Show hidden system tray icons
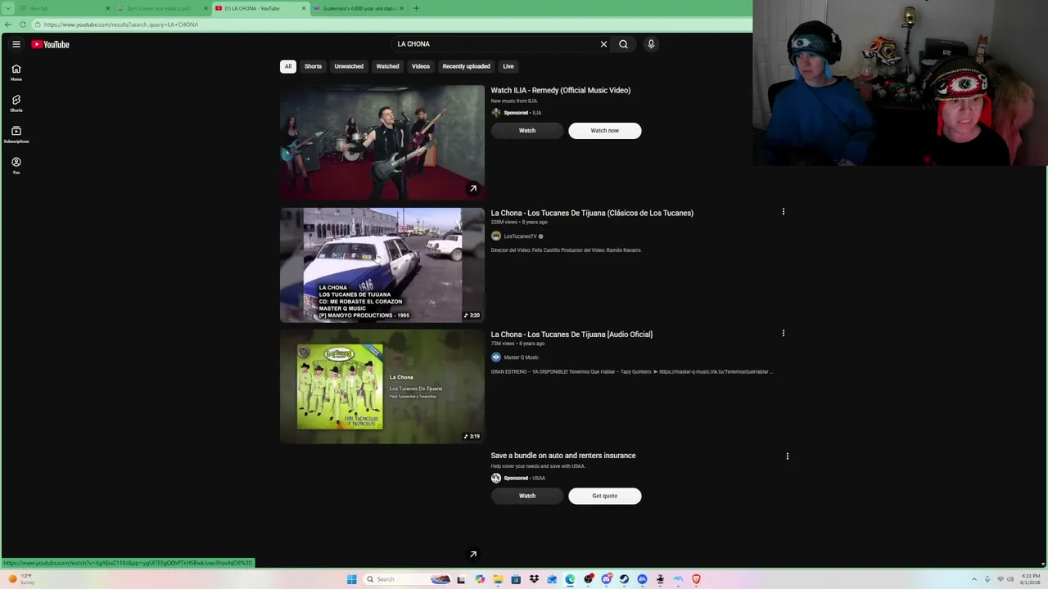The height and width of the screenshot is (589, 1048). (x=973, y=579)
